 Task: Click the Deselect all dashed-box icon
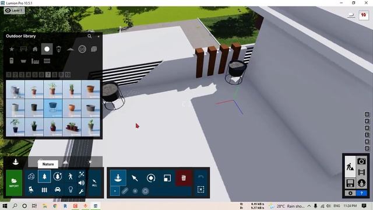(x=200, y=190)
